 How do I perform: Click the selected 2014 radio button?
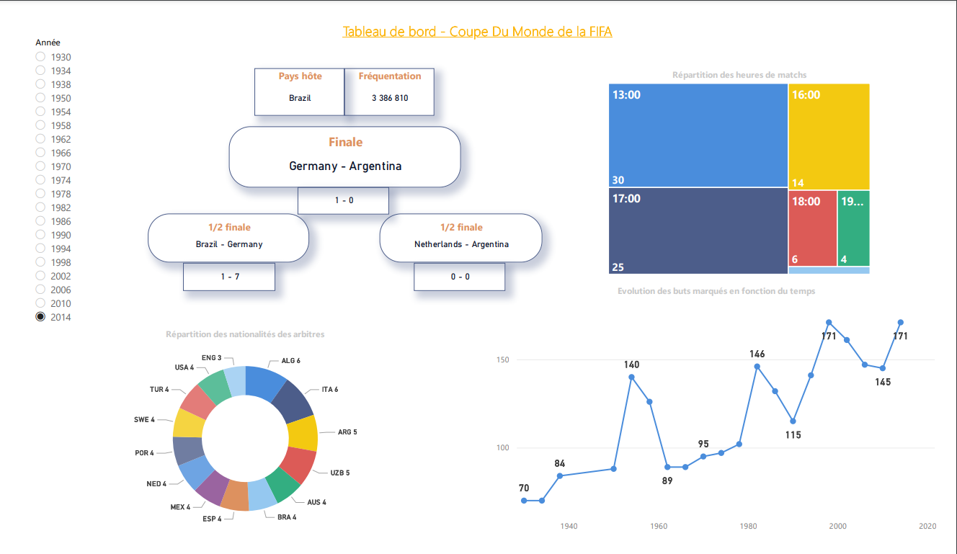40,317
